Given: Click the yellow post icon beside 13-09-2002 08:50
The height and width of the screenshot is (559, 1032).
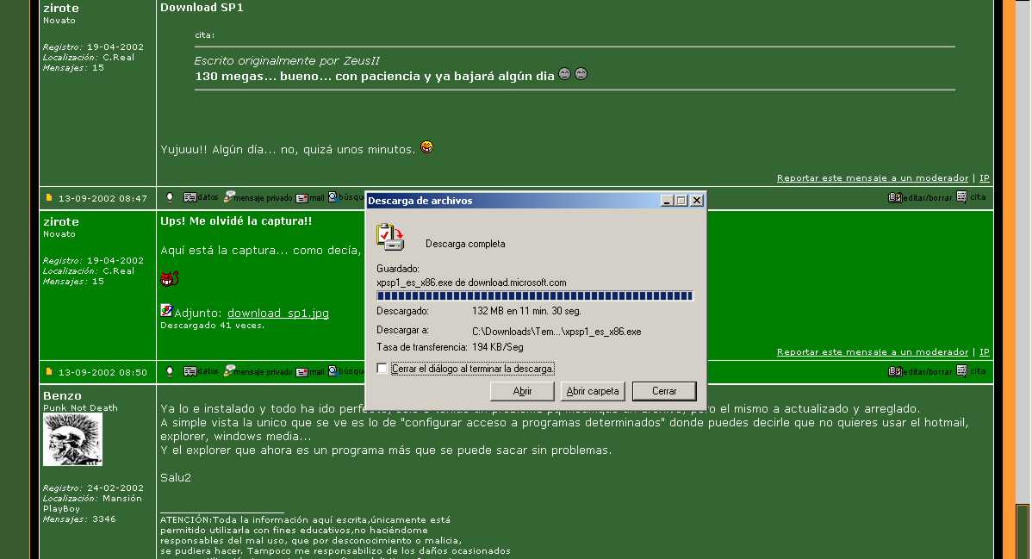Looking at the screenshot, I should click(x=49, y=371).
